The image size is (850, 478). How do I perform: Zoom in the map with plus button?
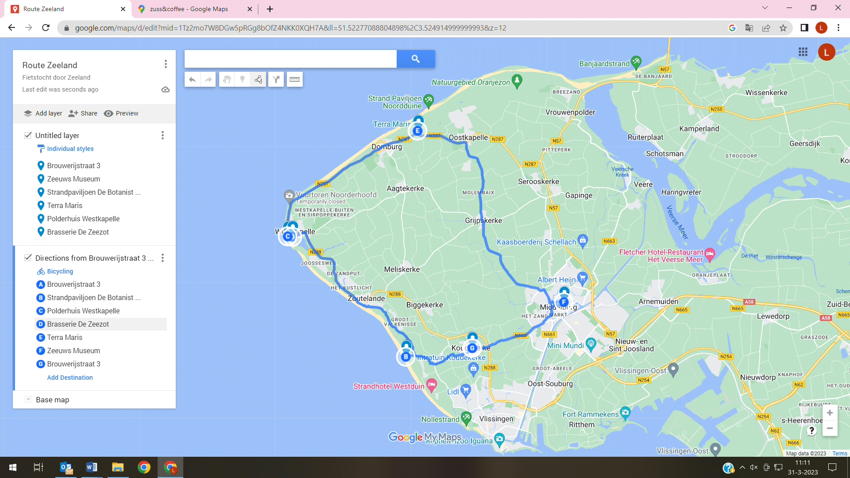tap(830, 413)
